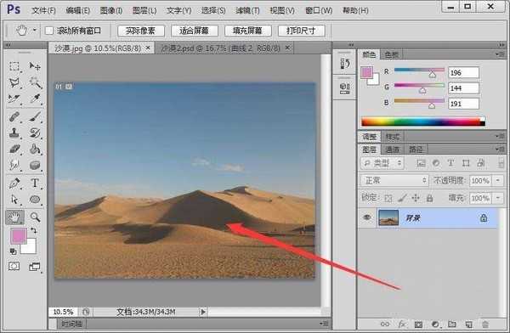Image resolution: width=510 pixels, height=333 pixels.
Task: Select the Ellipse shape tool
Action: click(x=35, y=200)
